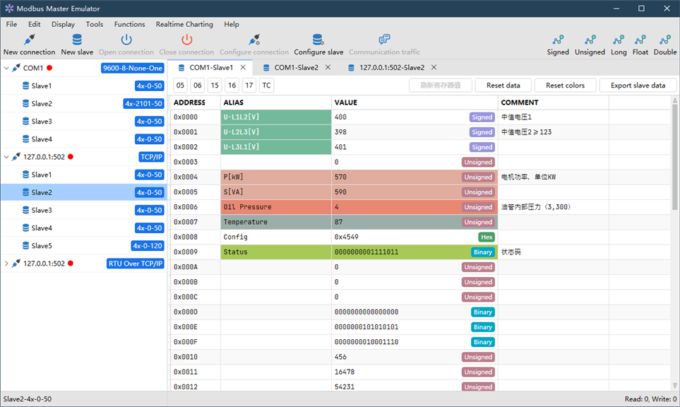Set display format to Long
This screenshot has width=680, height=407.
click(x=619, y=45)
